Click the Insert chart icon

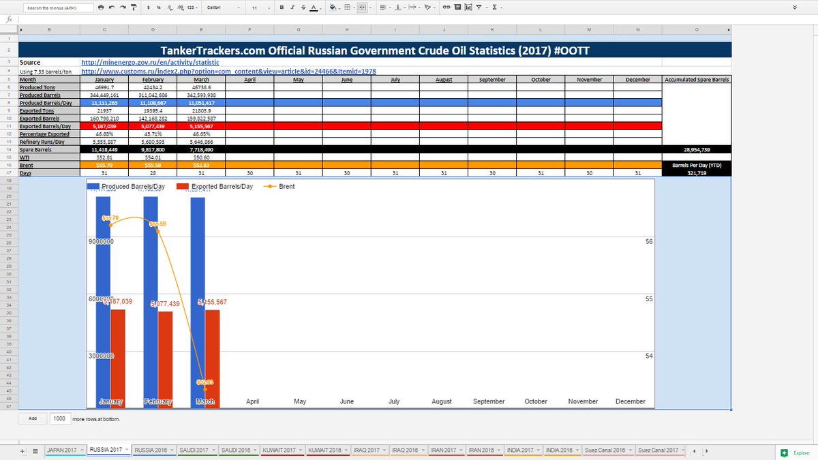pyautogui.click(x=468, y=7)
